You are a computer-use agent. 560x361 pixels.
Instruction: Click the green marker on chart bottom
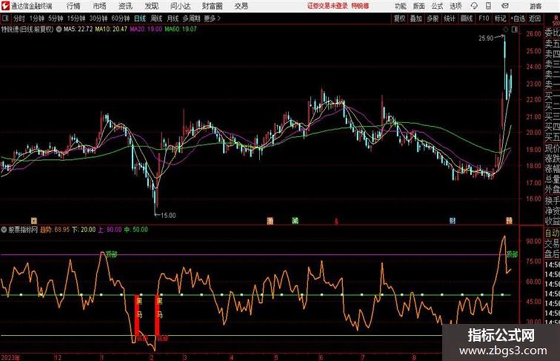coord(295,221)
